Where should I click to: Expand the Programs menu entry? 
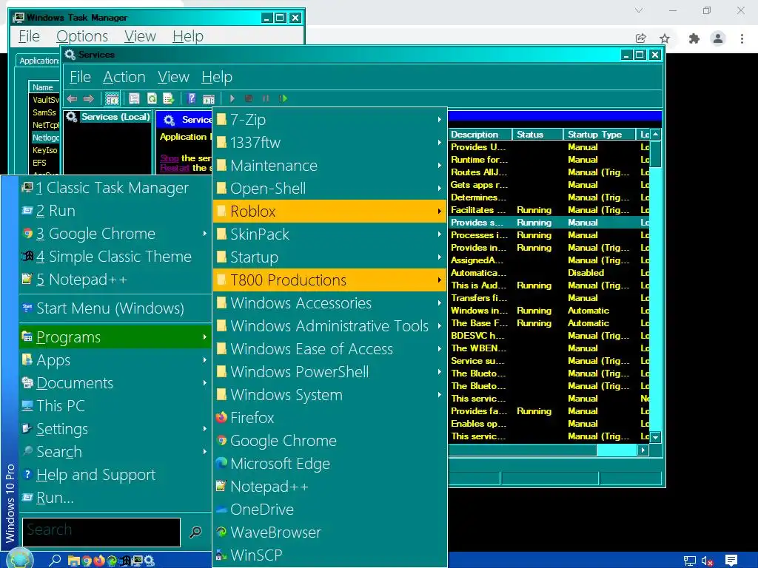[x=115, y=337]
